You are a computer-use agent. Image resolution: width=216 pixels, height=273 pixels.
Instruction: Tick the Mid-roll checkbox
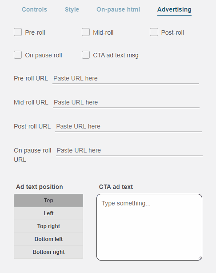[86, 32]
